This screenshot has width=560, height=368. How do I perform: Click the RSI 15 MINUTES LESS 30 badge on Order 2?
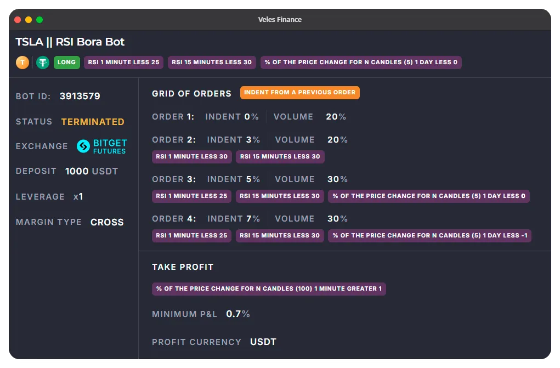[280, 157]
